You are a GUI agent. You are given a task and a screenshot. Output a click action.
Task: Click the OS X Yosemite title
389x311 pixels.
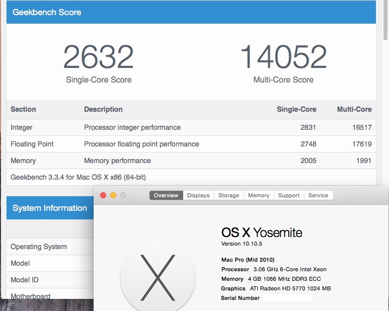click(262, 232)
